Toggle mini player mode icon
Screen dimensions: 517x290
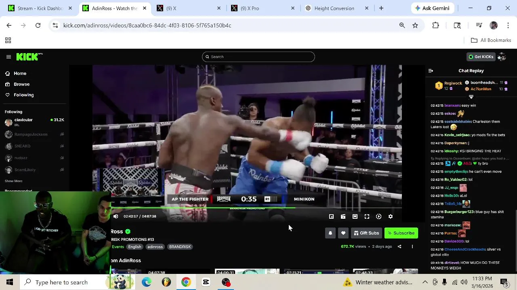pos(331,217)
